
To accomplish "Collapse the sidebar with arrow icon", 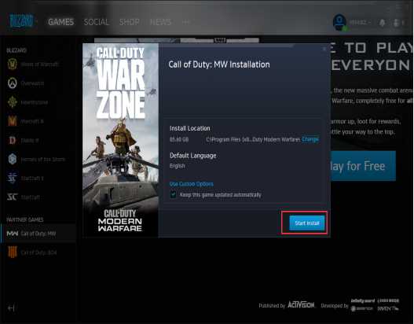I will [x=11, y=308].
